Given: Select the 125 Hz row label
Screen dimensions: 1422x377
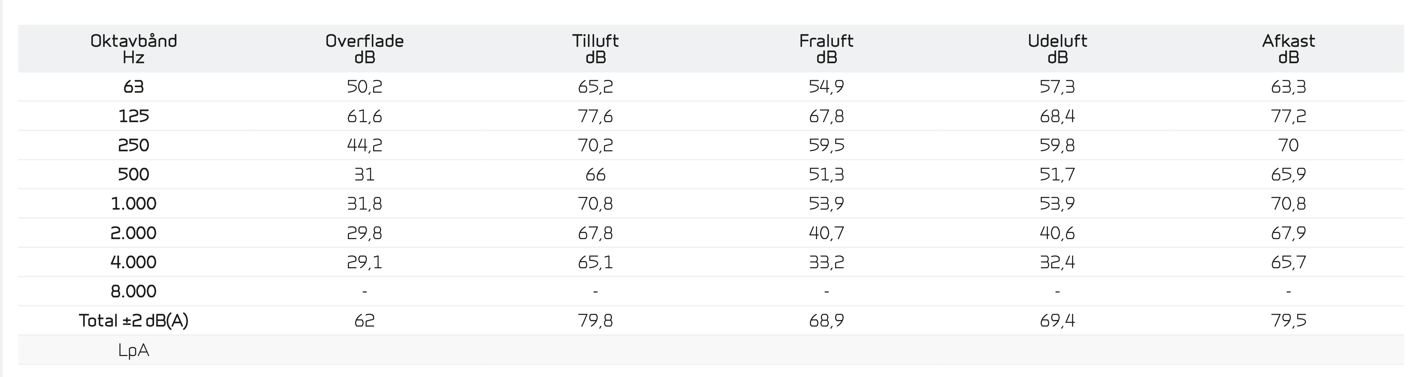Looking at the screenshot, I should 133,116.
